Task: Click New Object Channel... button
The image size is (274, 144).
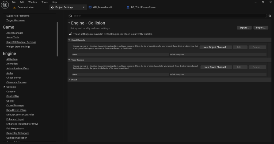Action: click(x=216, y=47)
